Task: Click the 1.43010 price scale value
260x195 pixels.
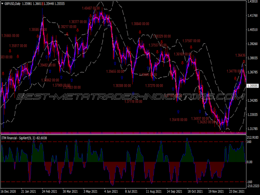Action: [252, 1]
